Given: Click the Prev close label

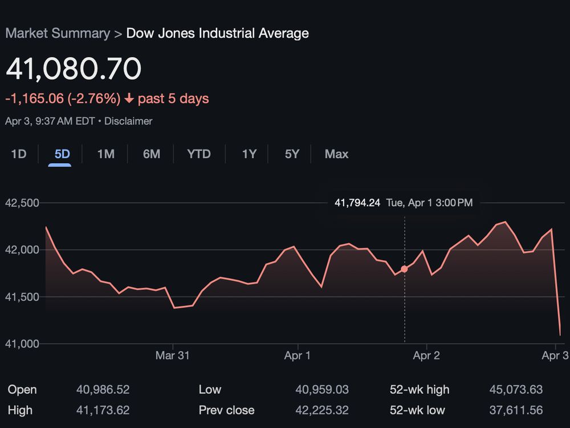Looking at the screenshot, I should [226, 410].
